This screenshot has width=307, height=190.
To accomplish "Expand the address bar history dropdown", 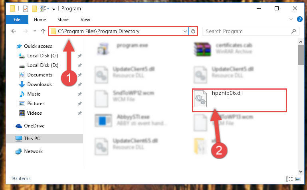I will 185,31.
